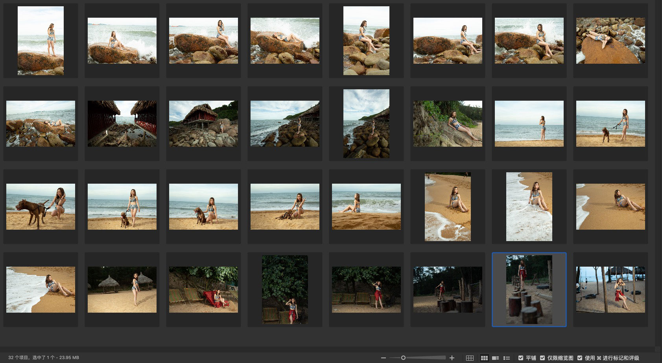This screenshot has width=662, height=363.
Task: Select first photo of woman standing on rock
Action: (x=41, y=41)
